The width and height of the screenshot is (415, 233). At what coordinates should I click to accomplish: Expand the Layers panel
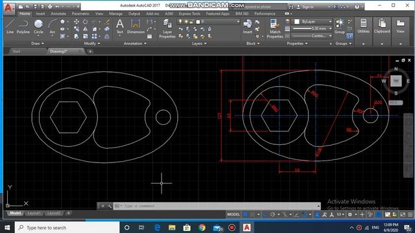[199, 43]
